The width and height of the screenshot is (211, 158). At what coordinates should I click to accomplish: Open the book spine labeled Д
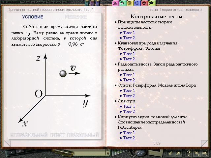(x=97, y=3)
